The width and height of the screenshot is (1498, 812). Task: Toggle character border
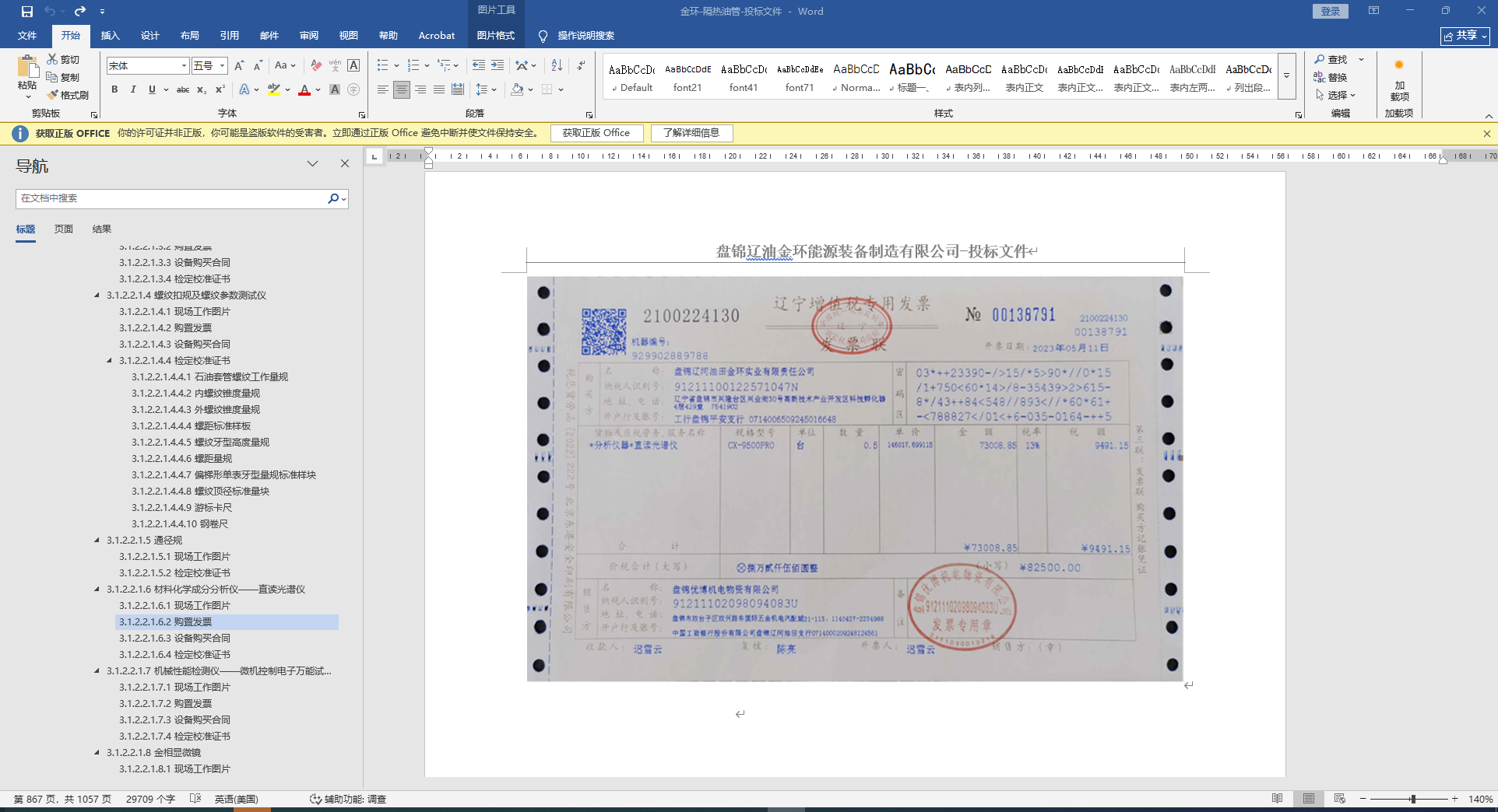click(353, 66)
